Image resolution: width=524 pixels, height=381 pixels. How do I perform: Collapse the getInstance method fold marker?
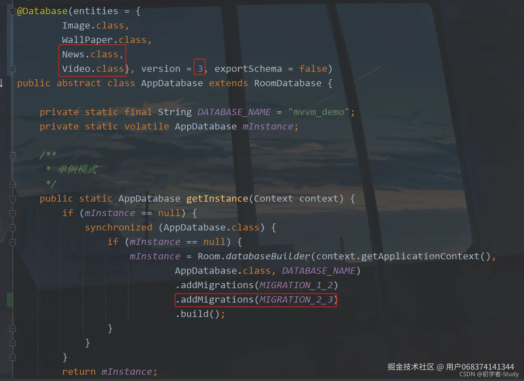coord(13,198)
